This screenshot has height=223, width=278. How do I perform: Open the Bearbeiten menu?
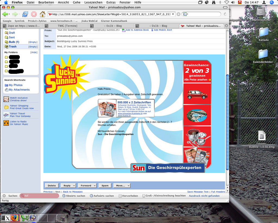coord(46,2)
